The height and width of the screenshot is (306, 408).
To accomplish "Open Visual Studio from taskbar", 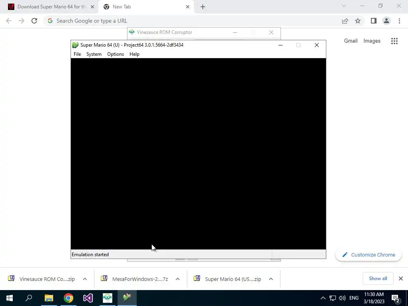I will click(88, 298).
